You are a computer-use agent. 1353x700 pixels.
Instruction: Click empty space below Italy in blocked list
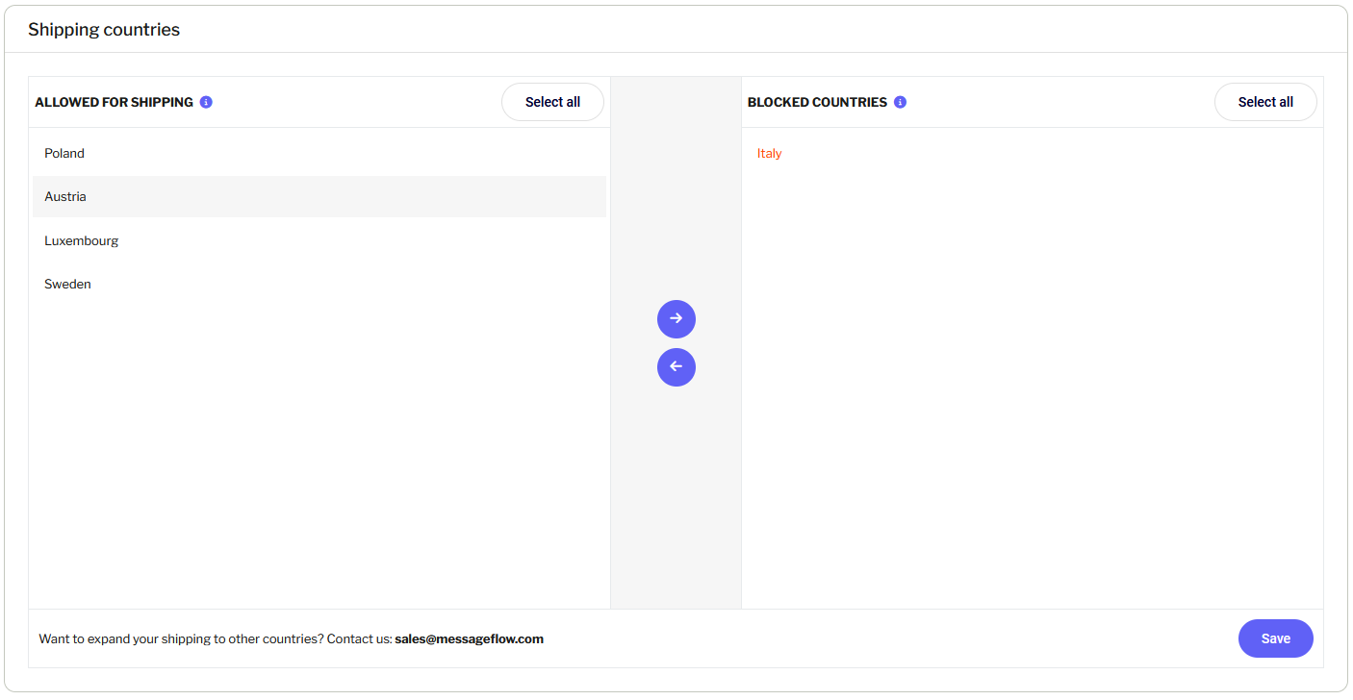coord(1032,385)
